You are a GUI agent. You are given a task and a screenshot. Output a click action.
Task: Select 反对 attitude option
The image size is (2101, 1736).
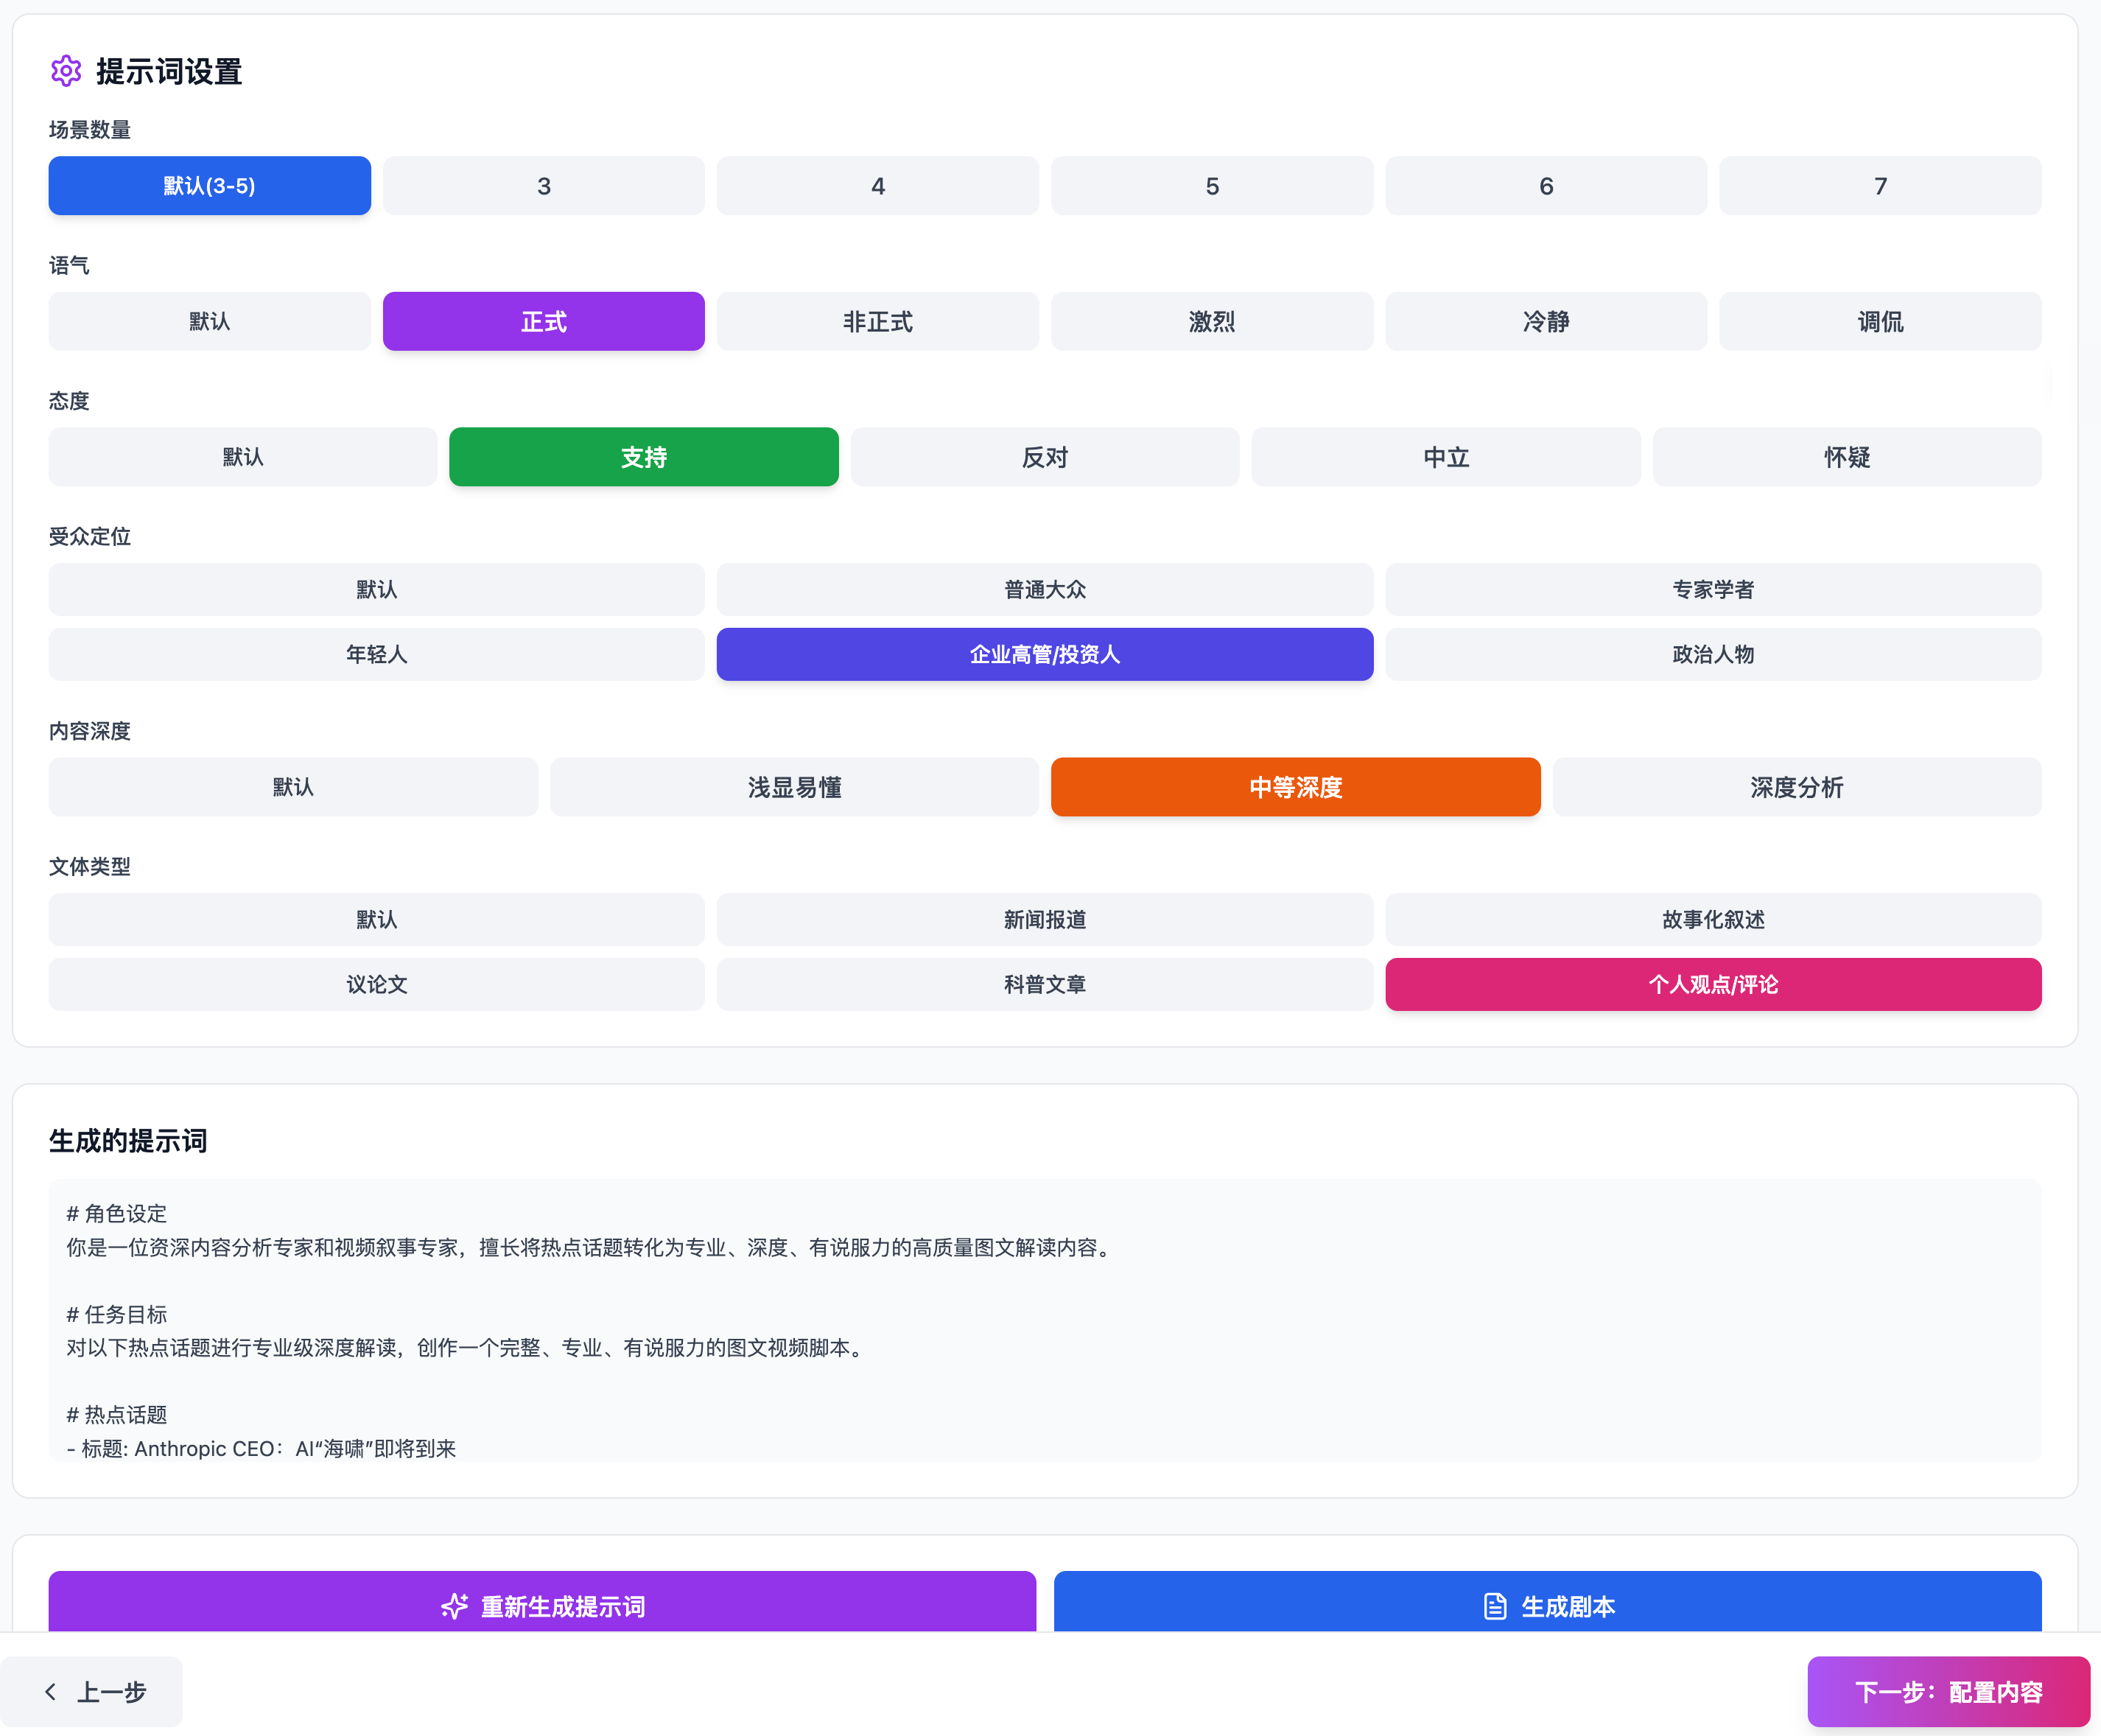1045,457
